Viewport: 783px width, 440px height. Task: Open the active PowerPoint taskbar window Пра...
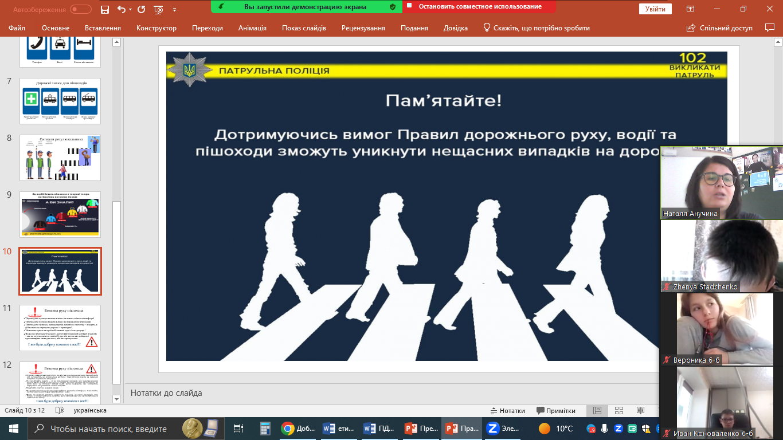[462, 429]
